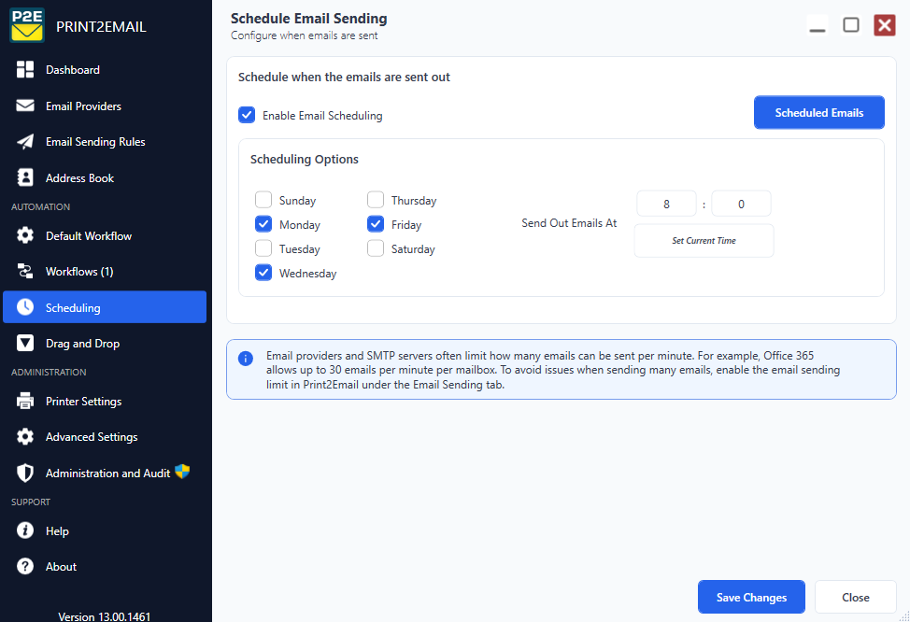Click the window resize grip corner
Image resolution: width=910 pixels, height=622 pixels.
(904, 616)
